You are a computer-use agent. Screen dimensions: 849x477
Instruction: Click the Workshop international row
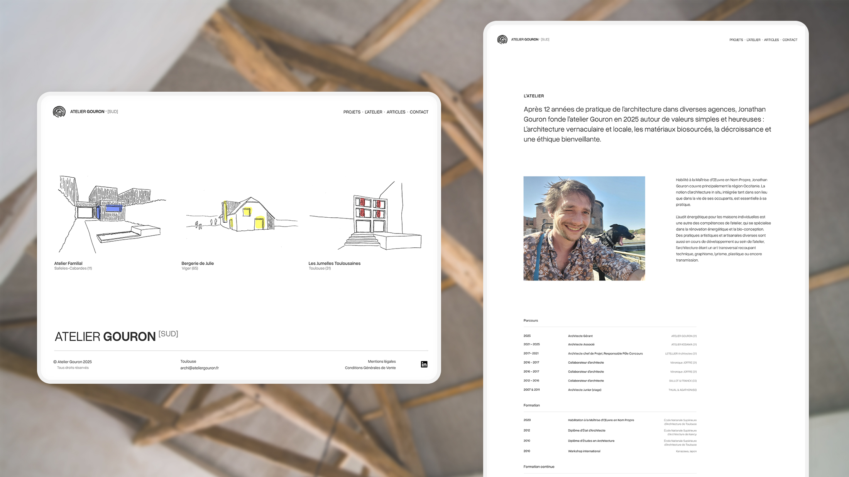(584, 451)
